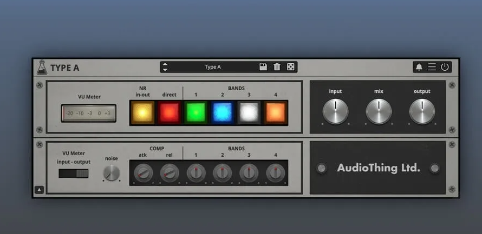This screenshot has height=234, width=482.
Task: Delete preset using trash icon
Action: click(x=277, y=67)
